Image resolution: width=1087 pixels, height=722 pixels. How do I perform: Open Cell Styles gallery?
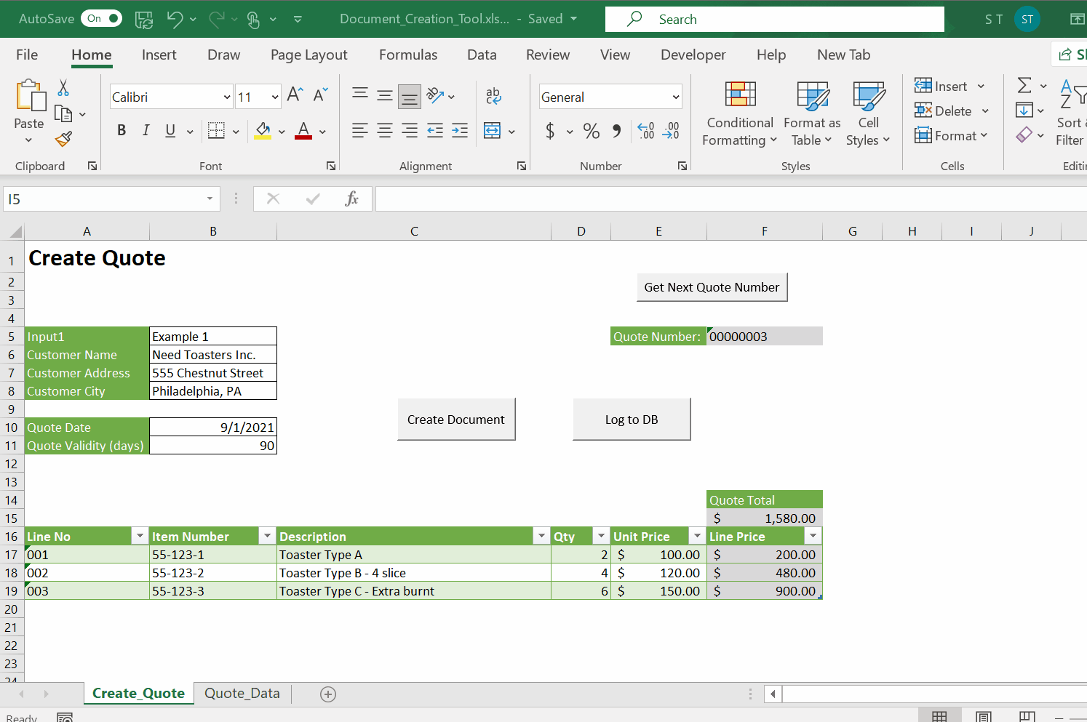pos(868,113)
